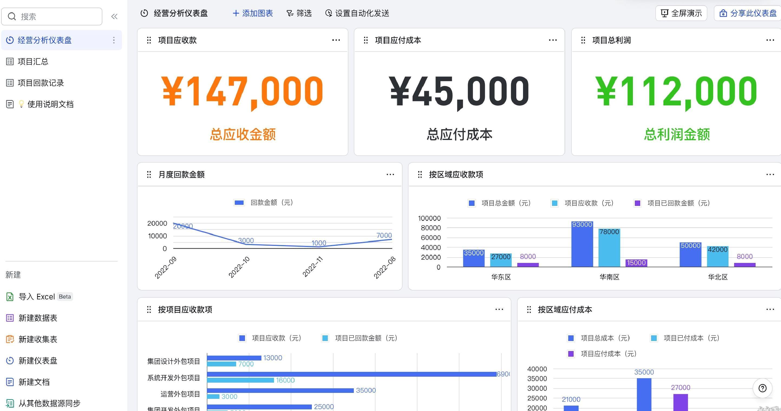Toggle 项目已付成本（元） legend swatch

(654, 338)
